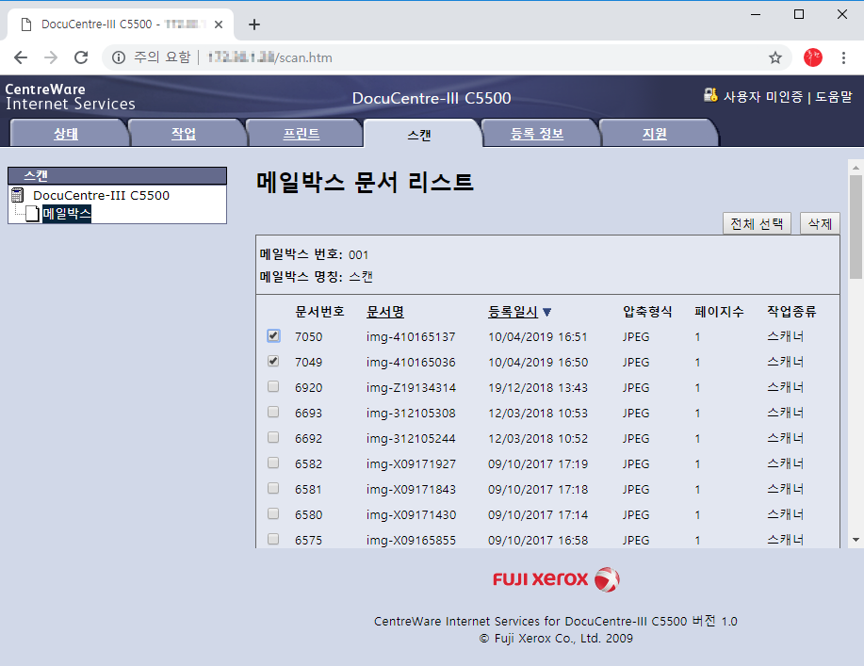Click 사용자 미인증 link
The image size is (864, 666).
[x=763, y=97]
